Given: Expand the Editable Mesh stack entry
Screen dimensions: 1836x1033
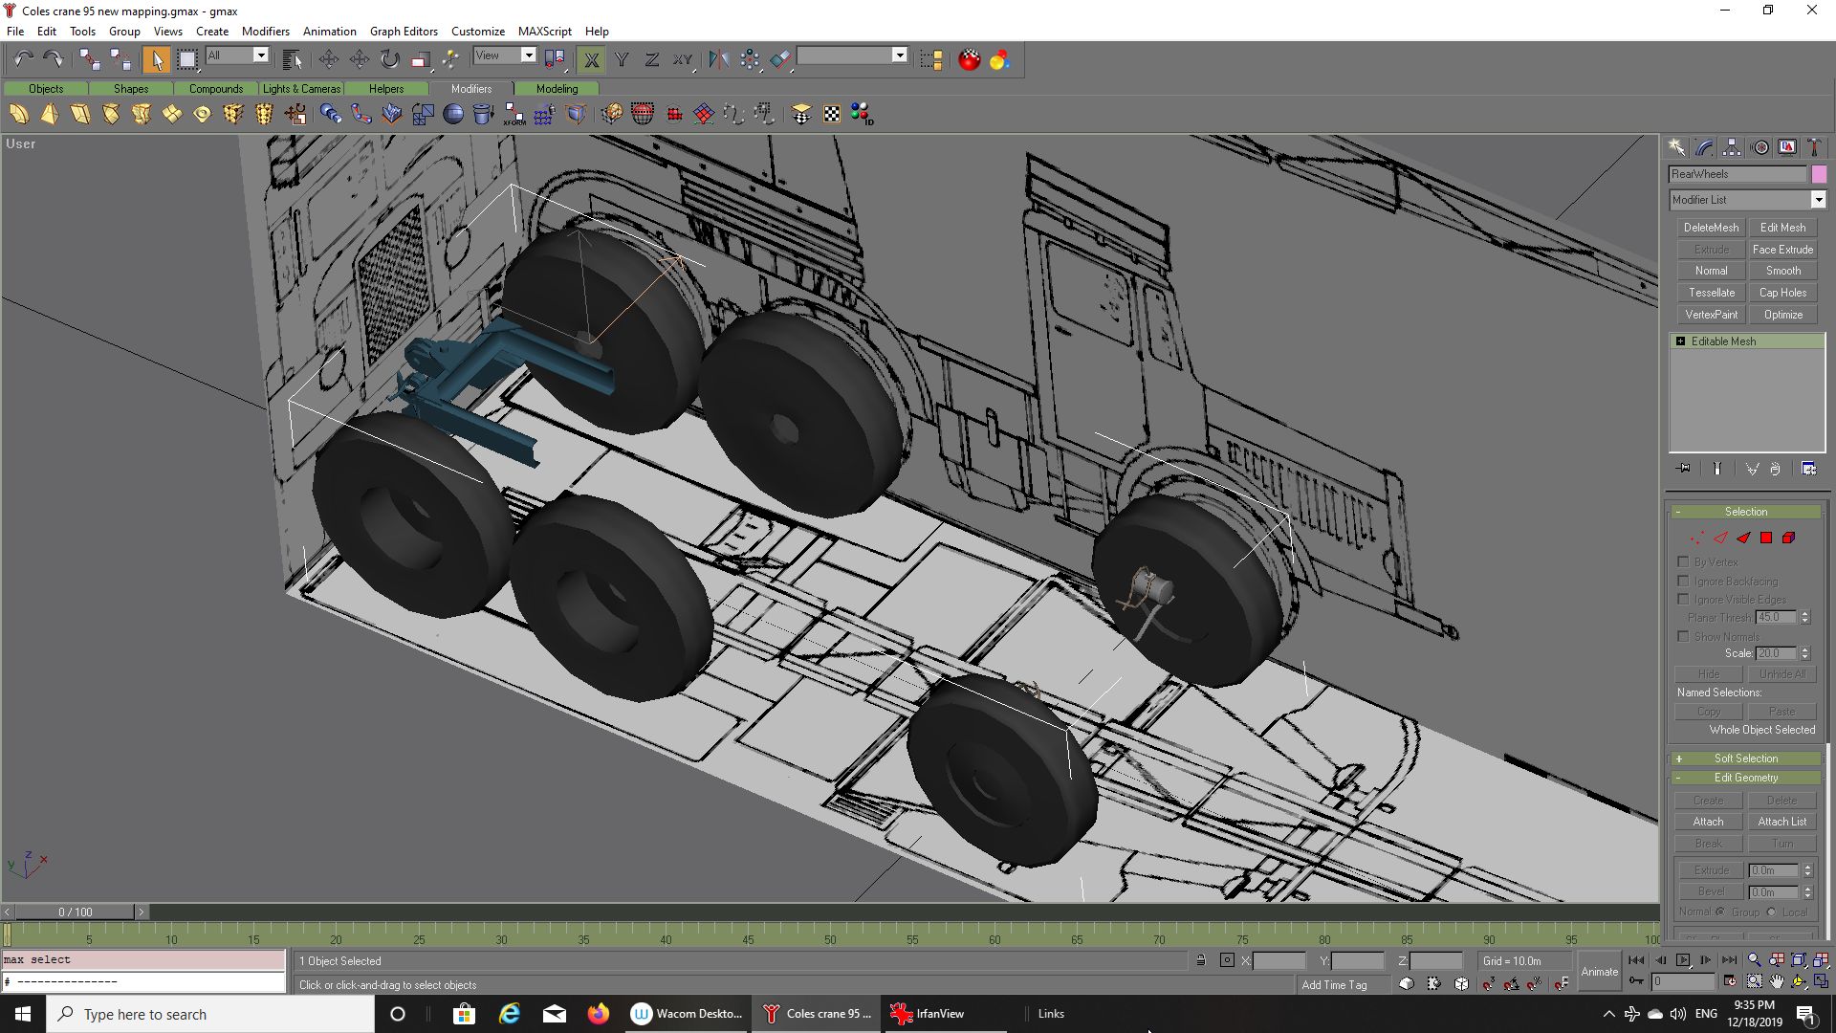Looking at the screenshot, I should coord(1680,341).
